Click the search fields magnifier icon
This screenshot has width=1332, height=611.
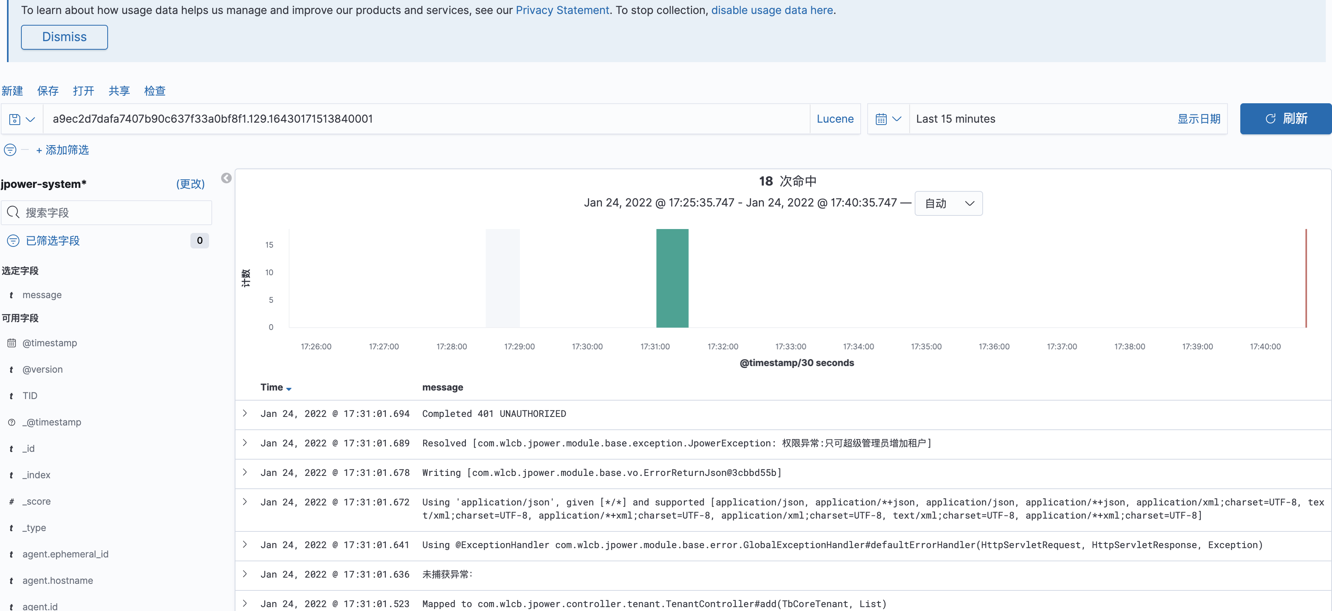(14, 212)
